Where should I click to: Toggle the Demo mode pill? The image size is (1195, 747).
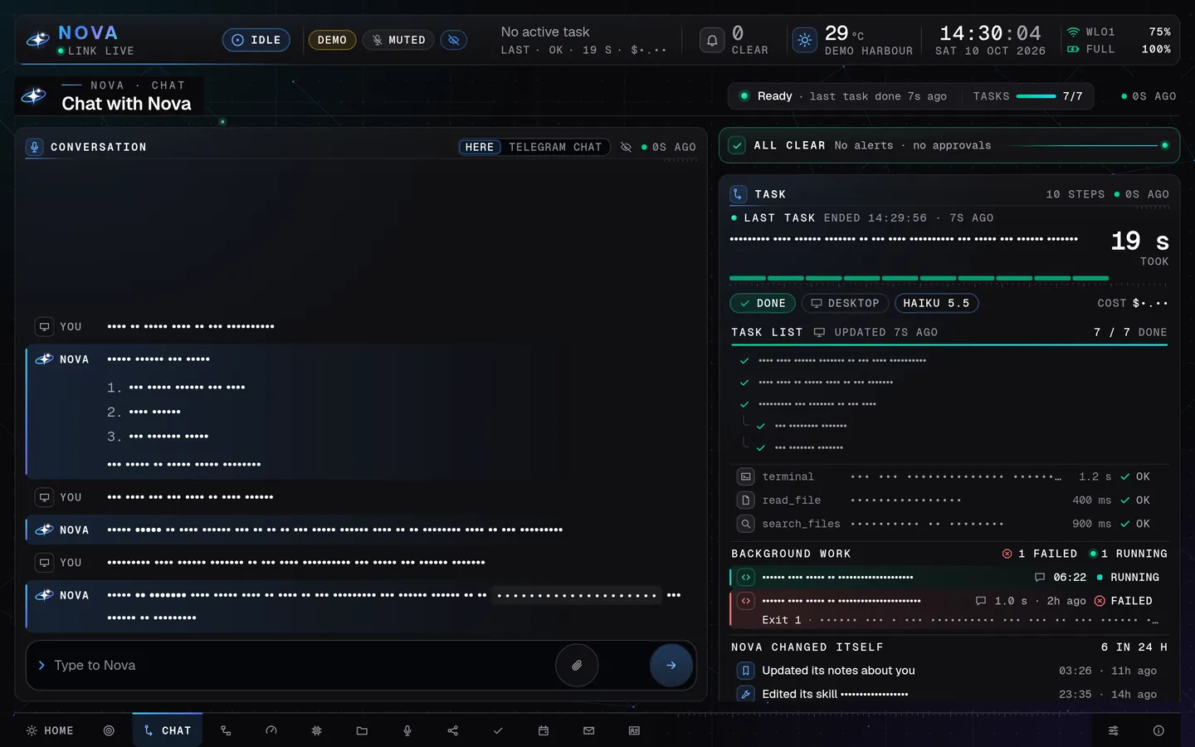click(x=332, y=40)
